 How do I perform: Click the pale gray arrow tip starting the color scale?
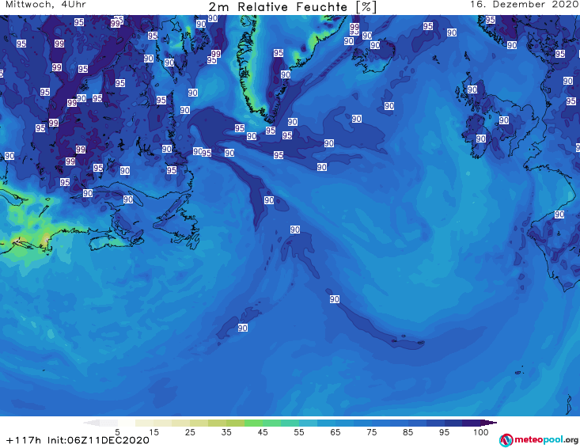pos(91,423)
